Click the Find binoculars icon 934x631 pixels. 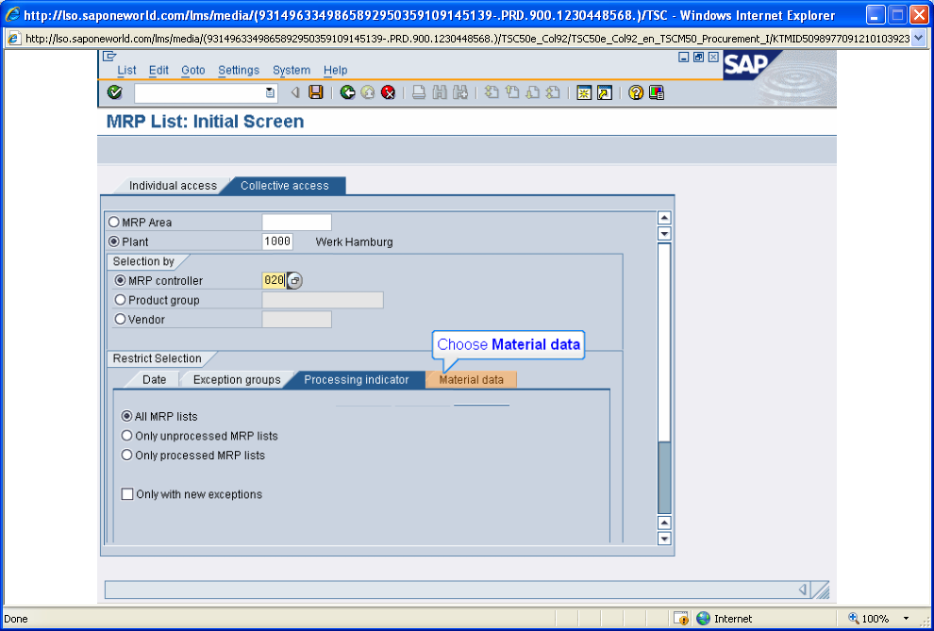[x=440, y=92]
